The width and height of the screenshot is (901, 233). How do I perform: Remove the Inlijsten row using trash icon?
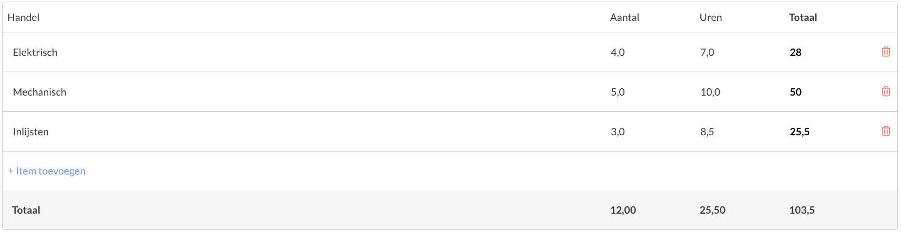tap(886, 131)
